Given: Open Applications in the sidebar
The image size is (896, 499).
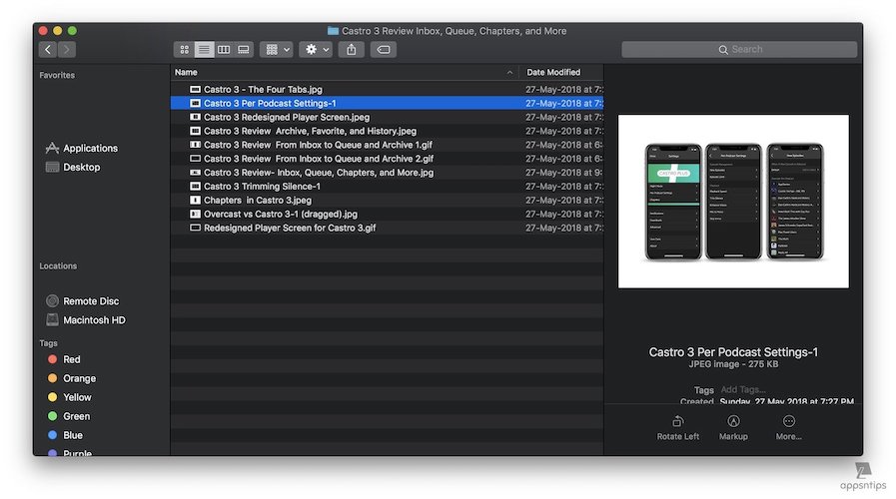Looking at the screenshot, I should [90, 149].
